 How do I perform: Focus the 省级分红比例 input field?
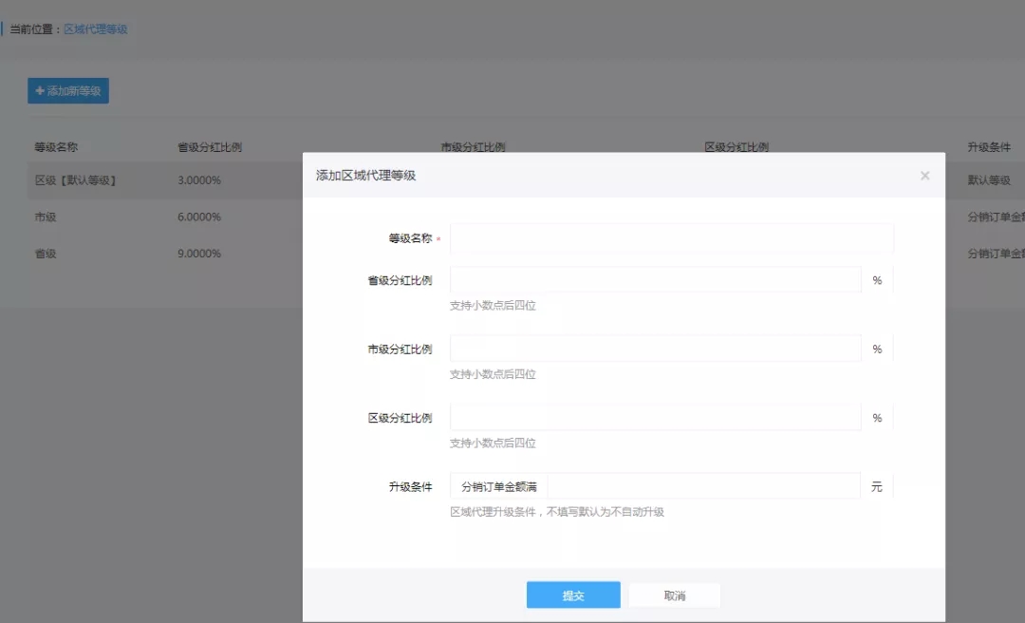(656, 280)
